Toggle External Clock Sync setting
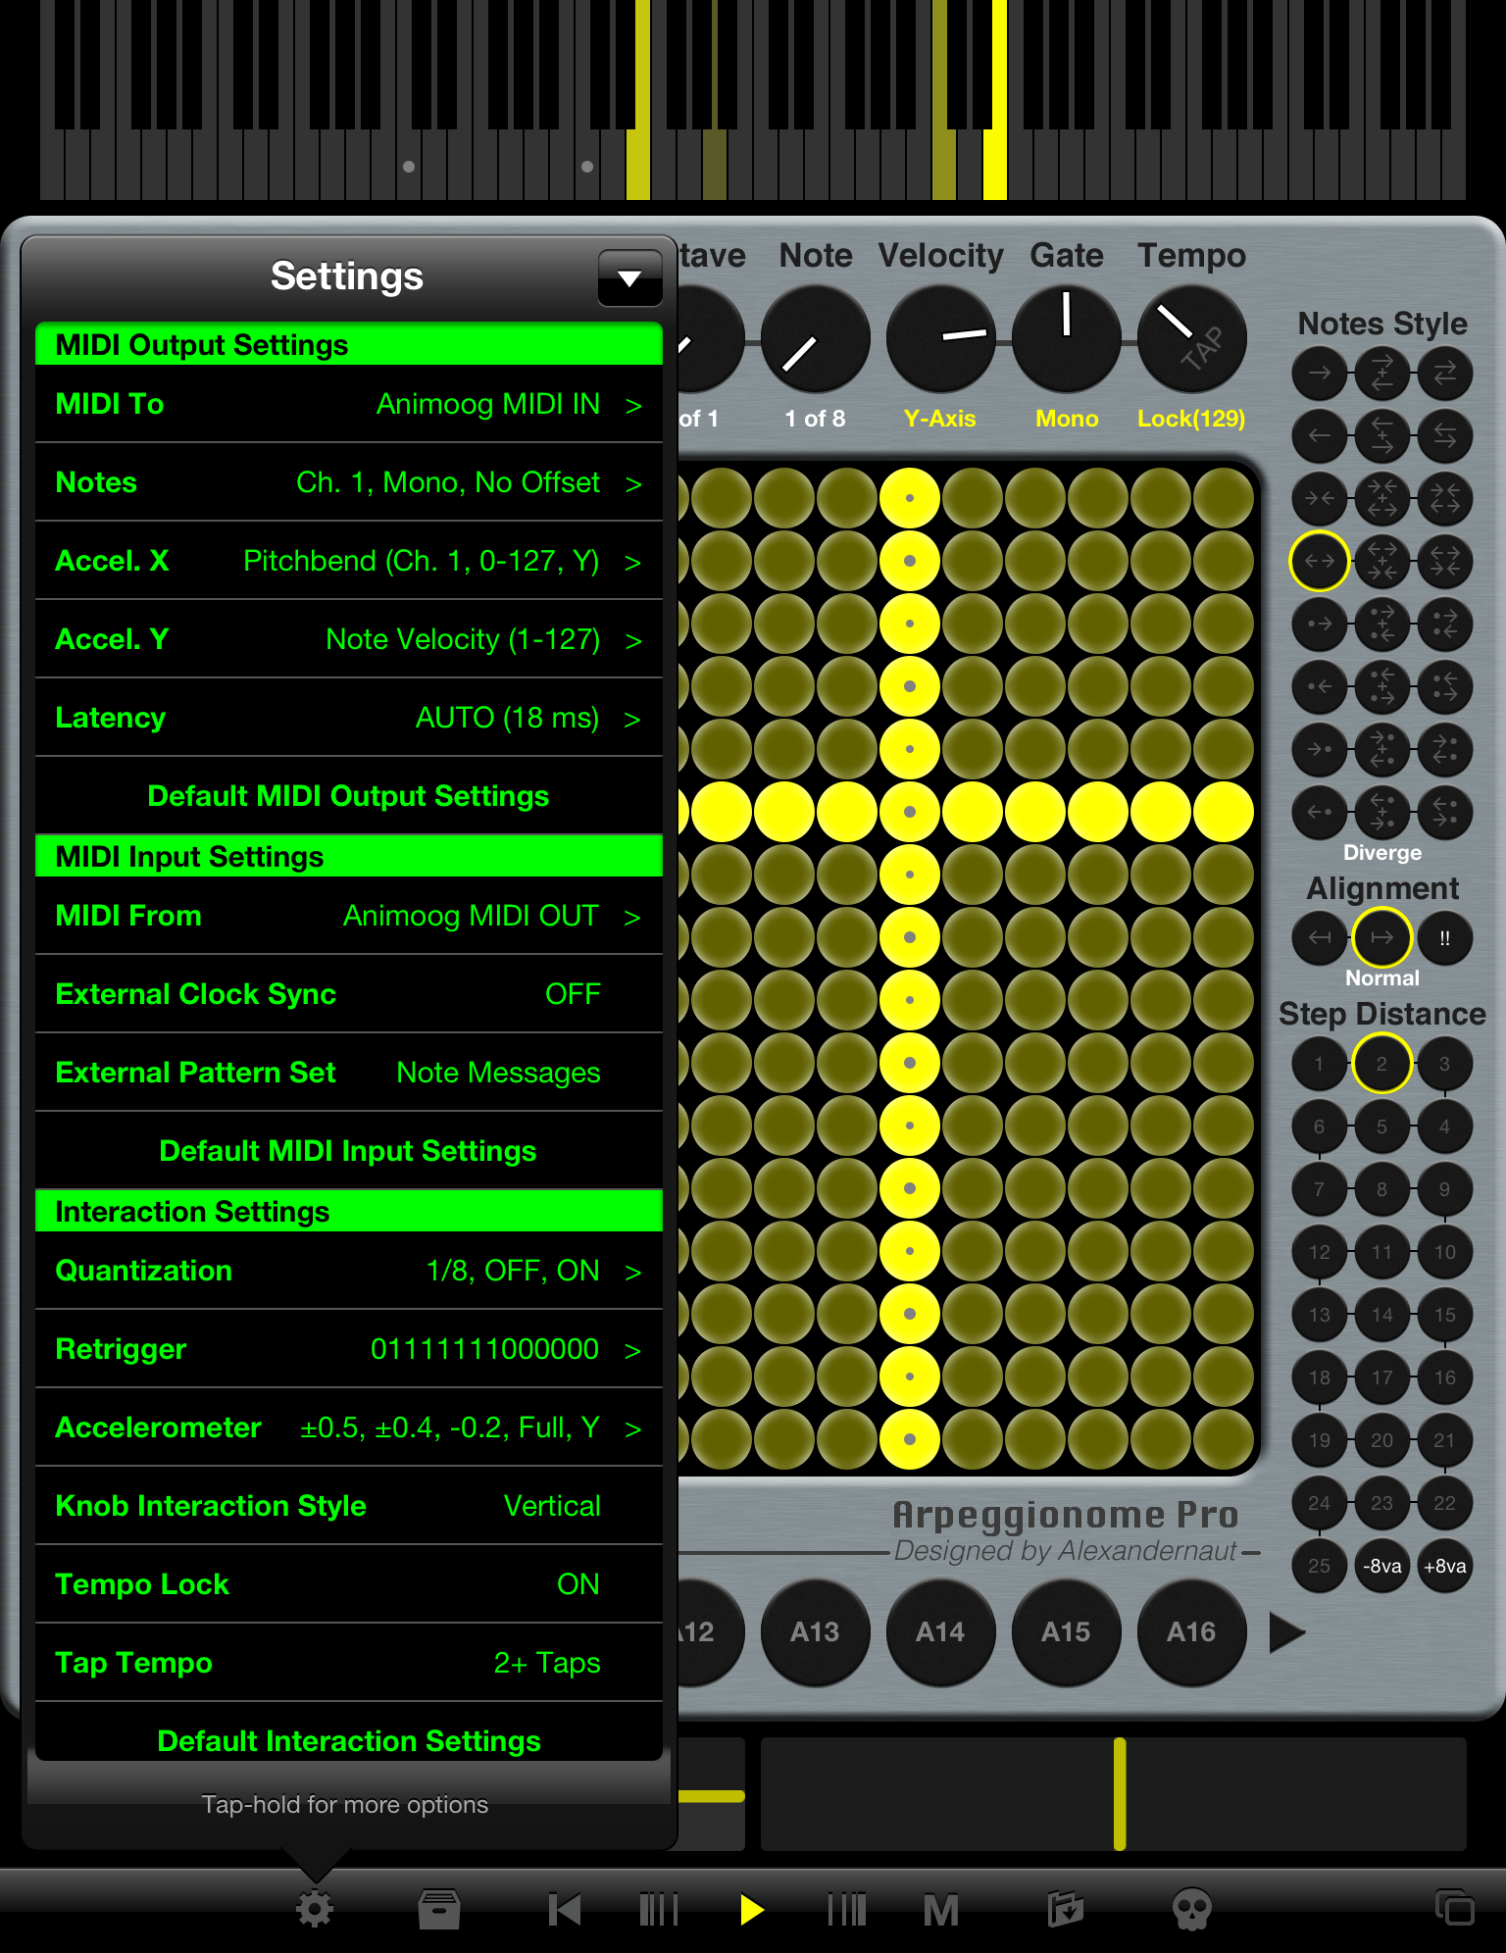This screenshot has height=1953, width=1506. coord(348,994)
